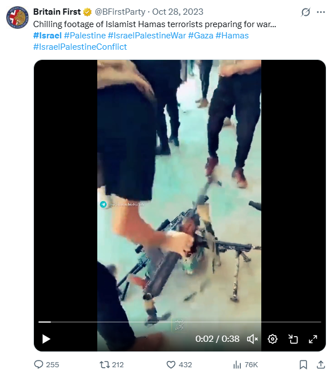Image resolution: width=332 pixels, height=374 pixels.
Task: Seek along the video progress bar
Action: tap(180, 322)
